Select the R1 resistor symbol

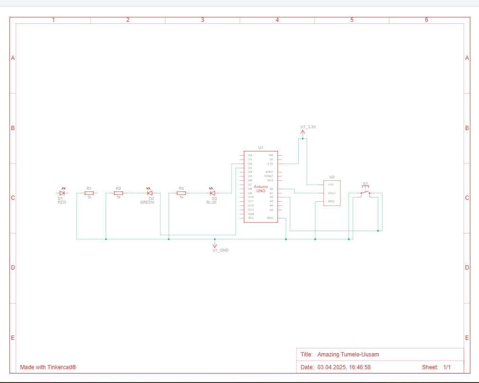[x=89, y=193]
